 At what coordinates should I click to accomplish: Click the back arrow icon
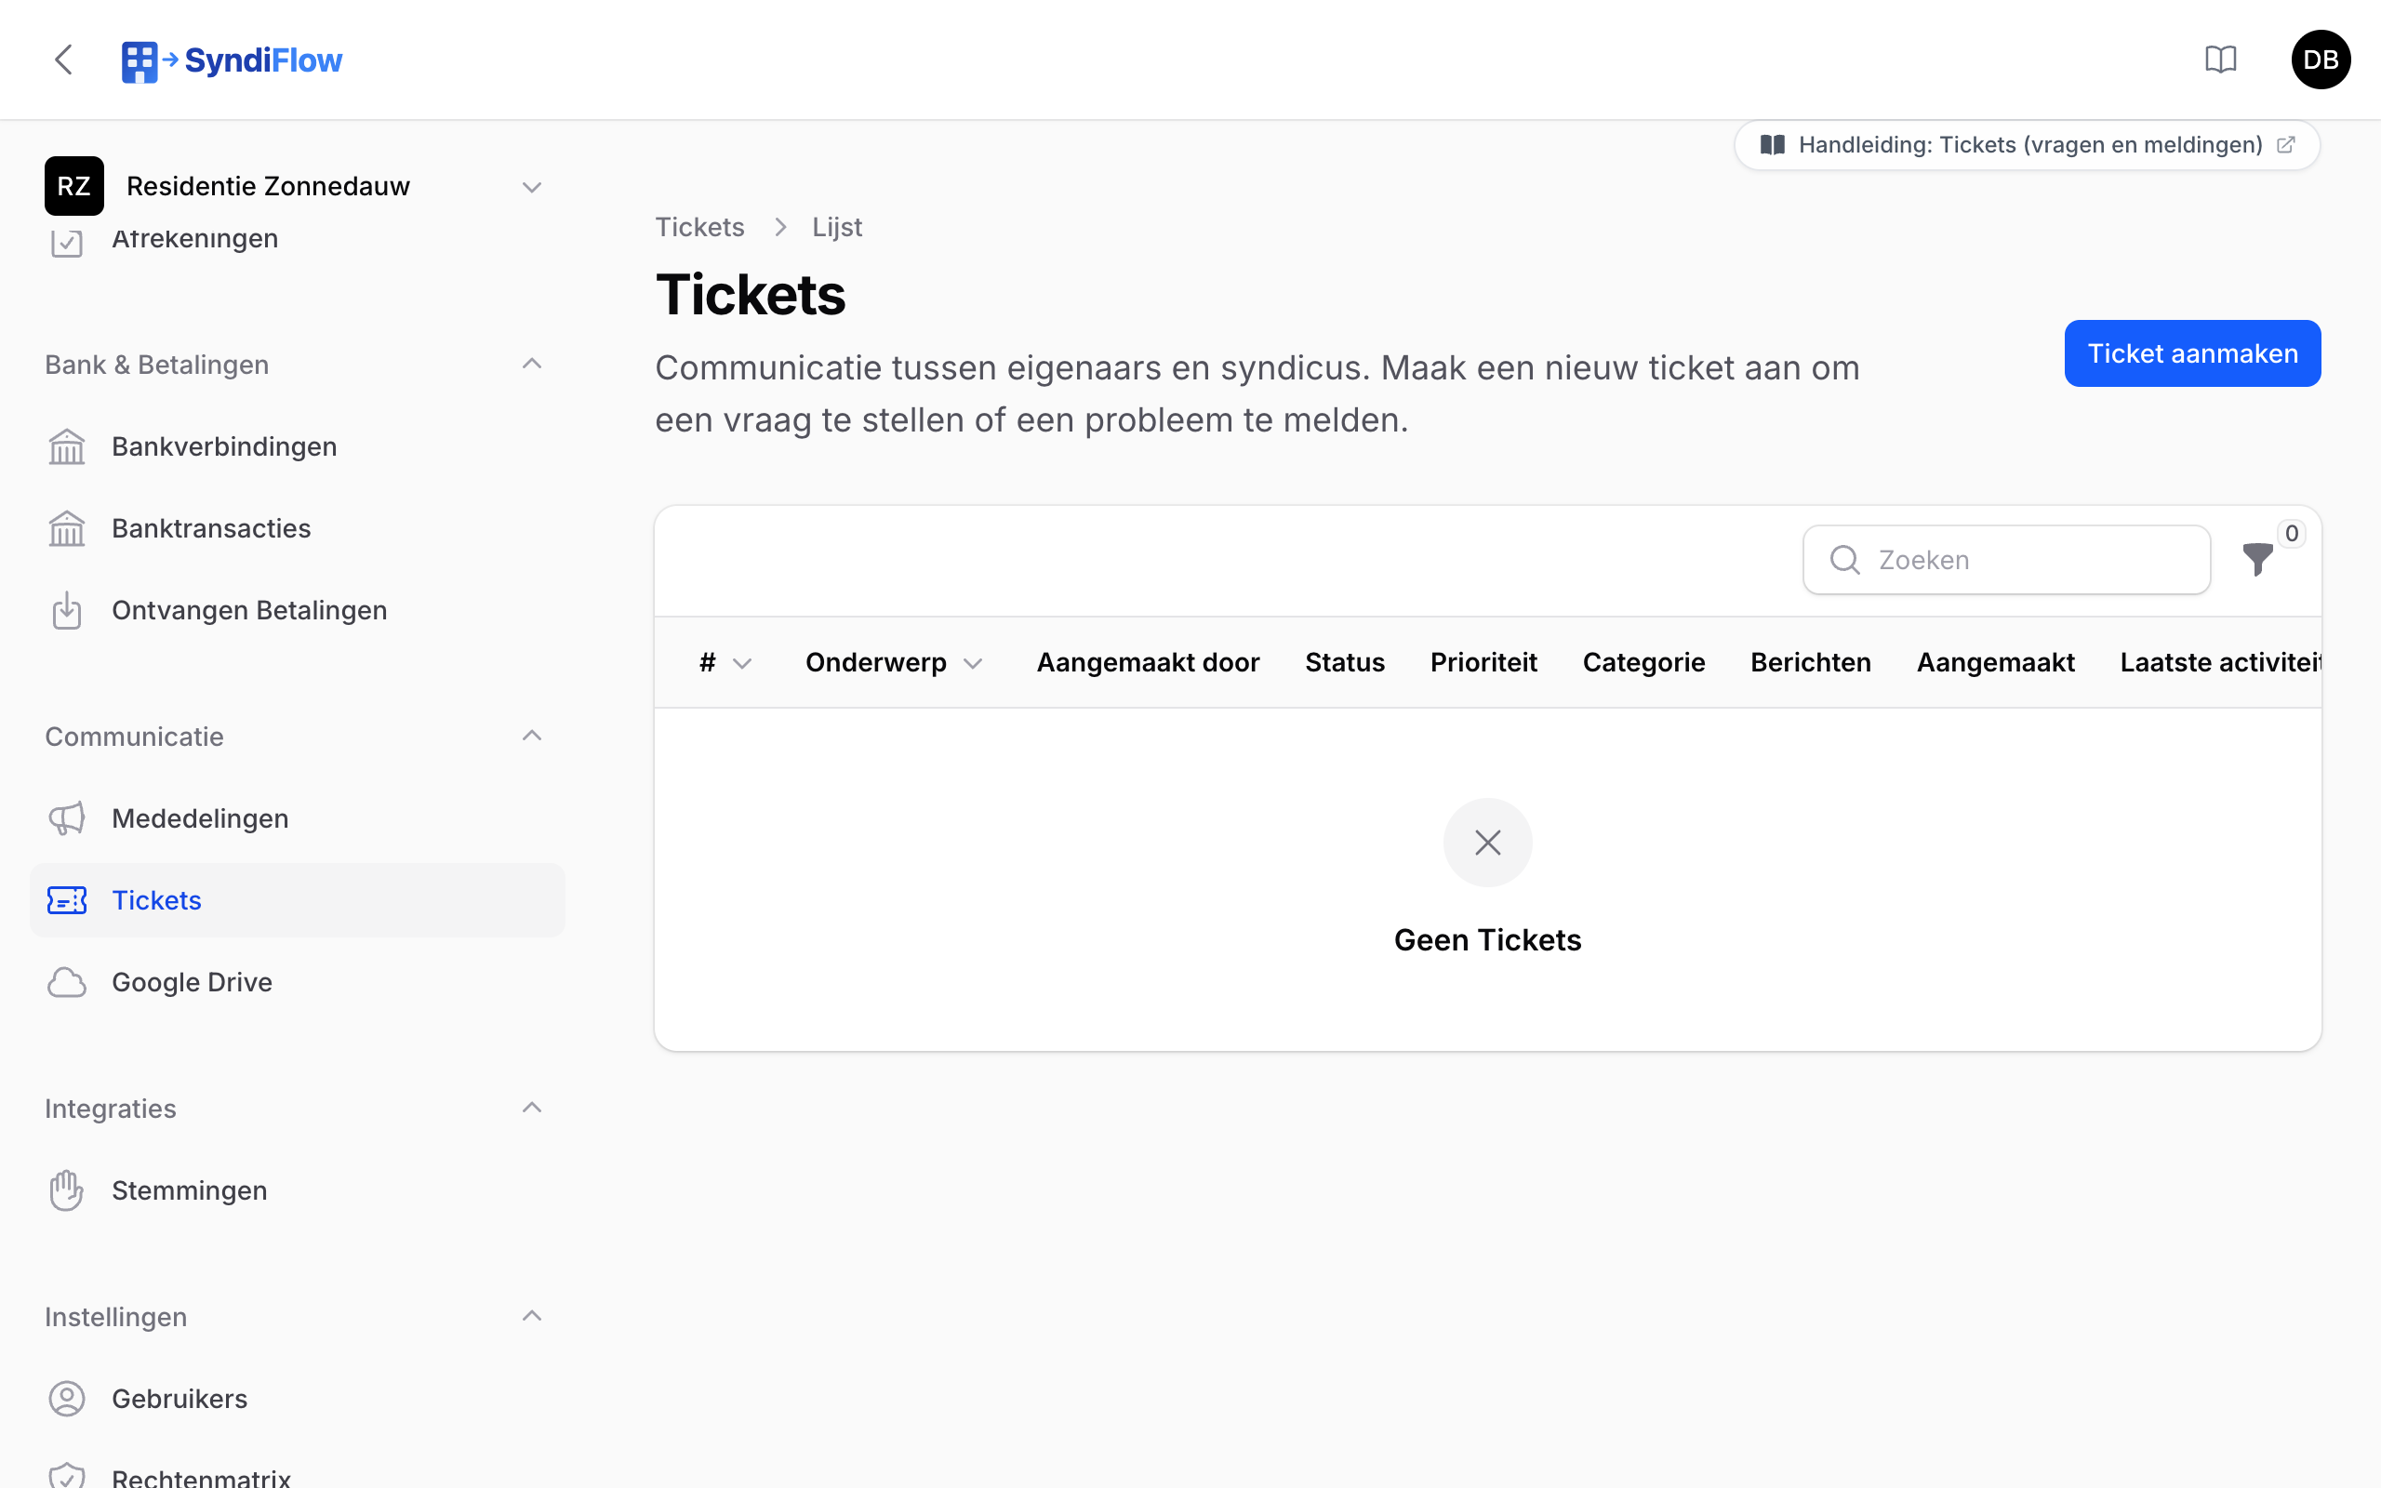pos(64,60)
